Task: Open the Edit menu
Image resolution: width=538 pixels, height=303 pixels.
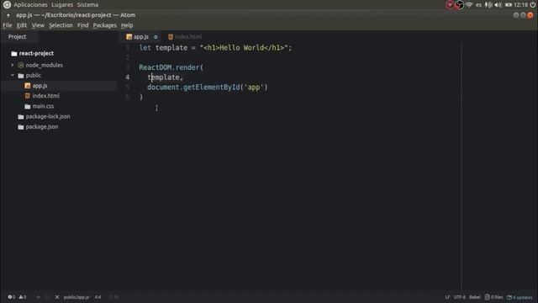Action: point(22,25)
